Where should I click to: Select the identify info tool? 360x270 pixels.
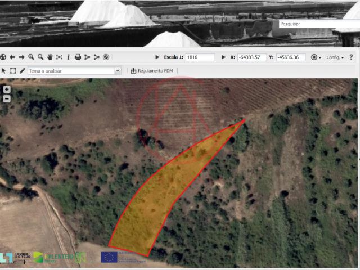[68, 57]
